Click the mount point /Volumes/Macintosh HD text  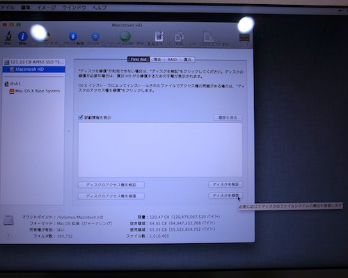(x=80, y=218)
